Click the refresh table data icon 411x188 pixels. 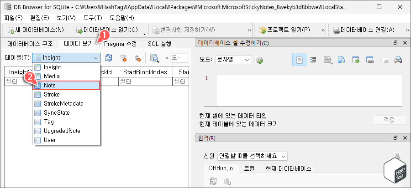click(x=109, y=58)
